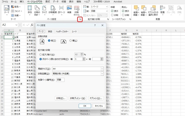Open 拡大縮小印刷 group dialog launcher
The width and height of the screenshot is (185, 116).
108,19
